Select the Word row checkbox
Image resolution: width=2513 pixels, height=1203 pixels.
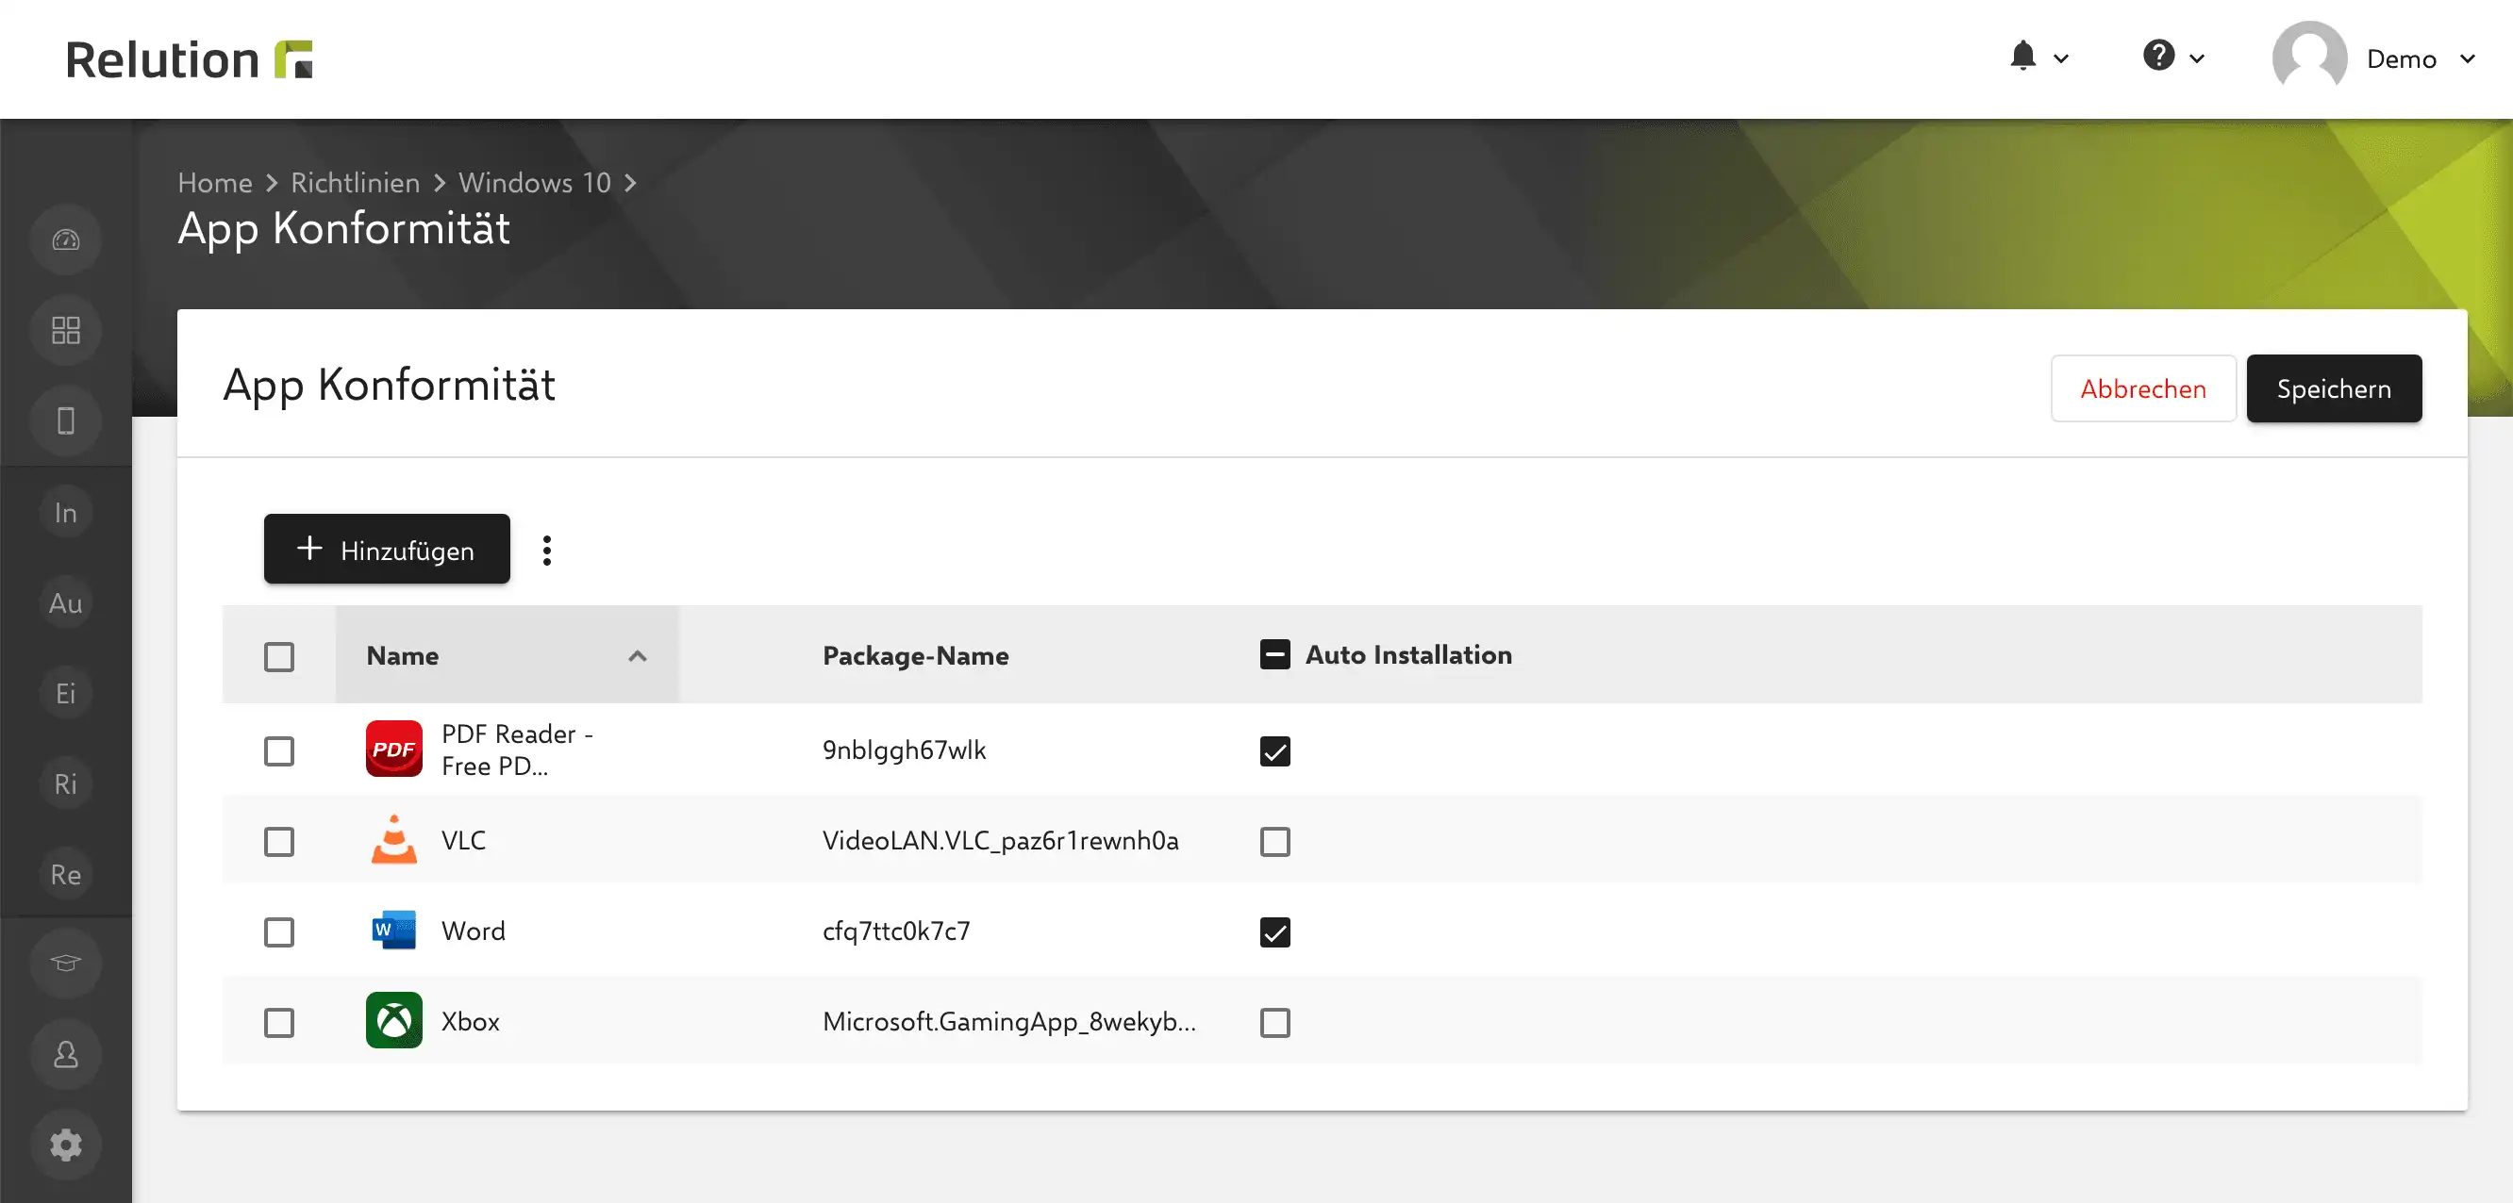tap(279, 932)
